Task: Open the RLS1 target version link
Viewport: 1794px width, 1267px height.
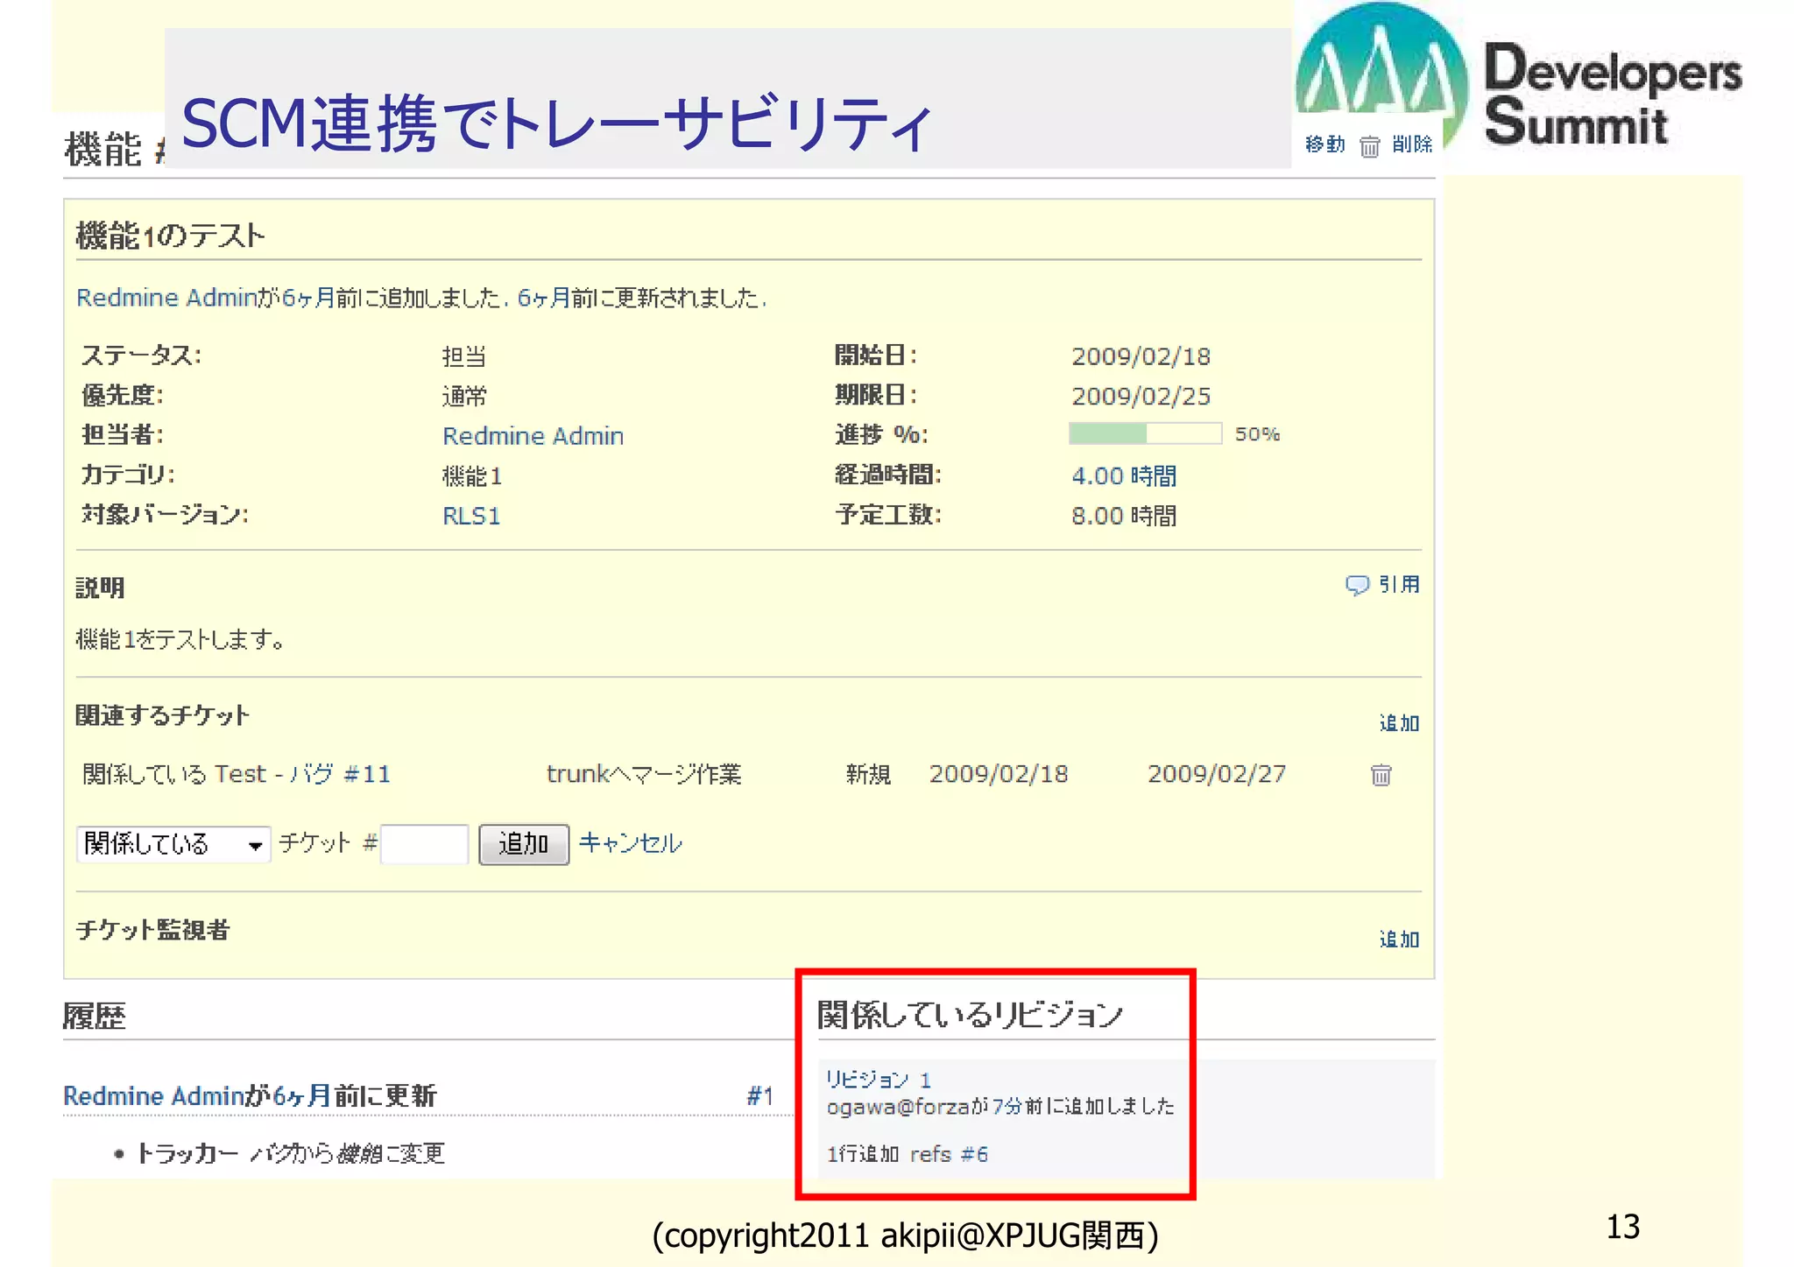Action: [471, 516]
